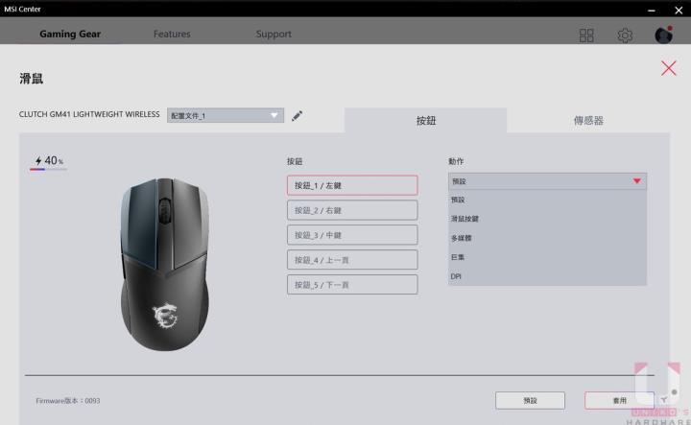Select 按鈕_1 / 左鍵 button
691x425 pixels.
pyautogui.click(x=352, y=185)
